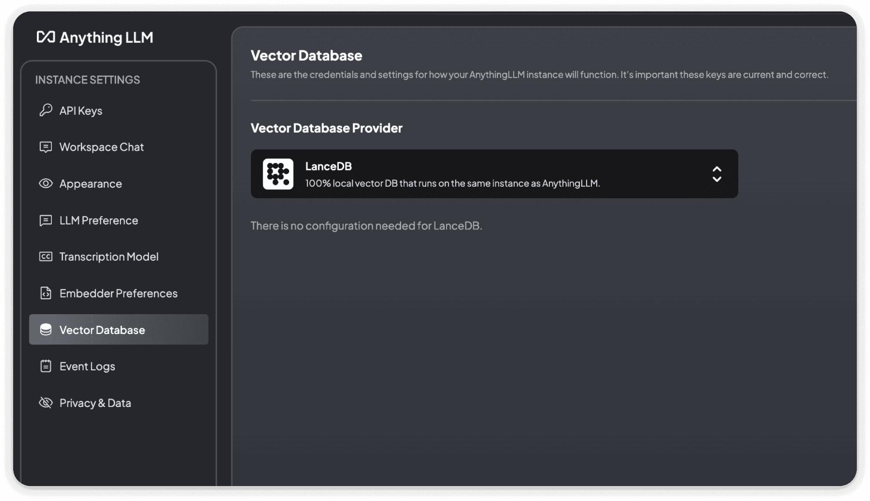870x501 pixels.
Task: Switch to Appearance settings
Action: point(91,184)
